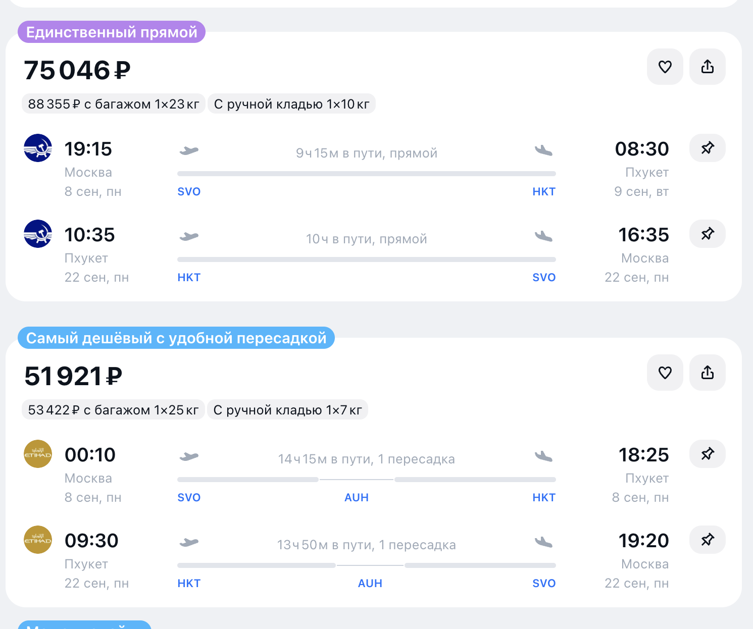The image size is (753, 629).
Task: Choose hand luggage 1×7 kg fare option
Action: pos(287,410)
